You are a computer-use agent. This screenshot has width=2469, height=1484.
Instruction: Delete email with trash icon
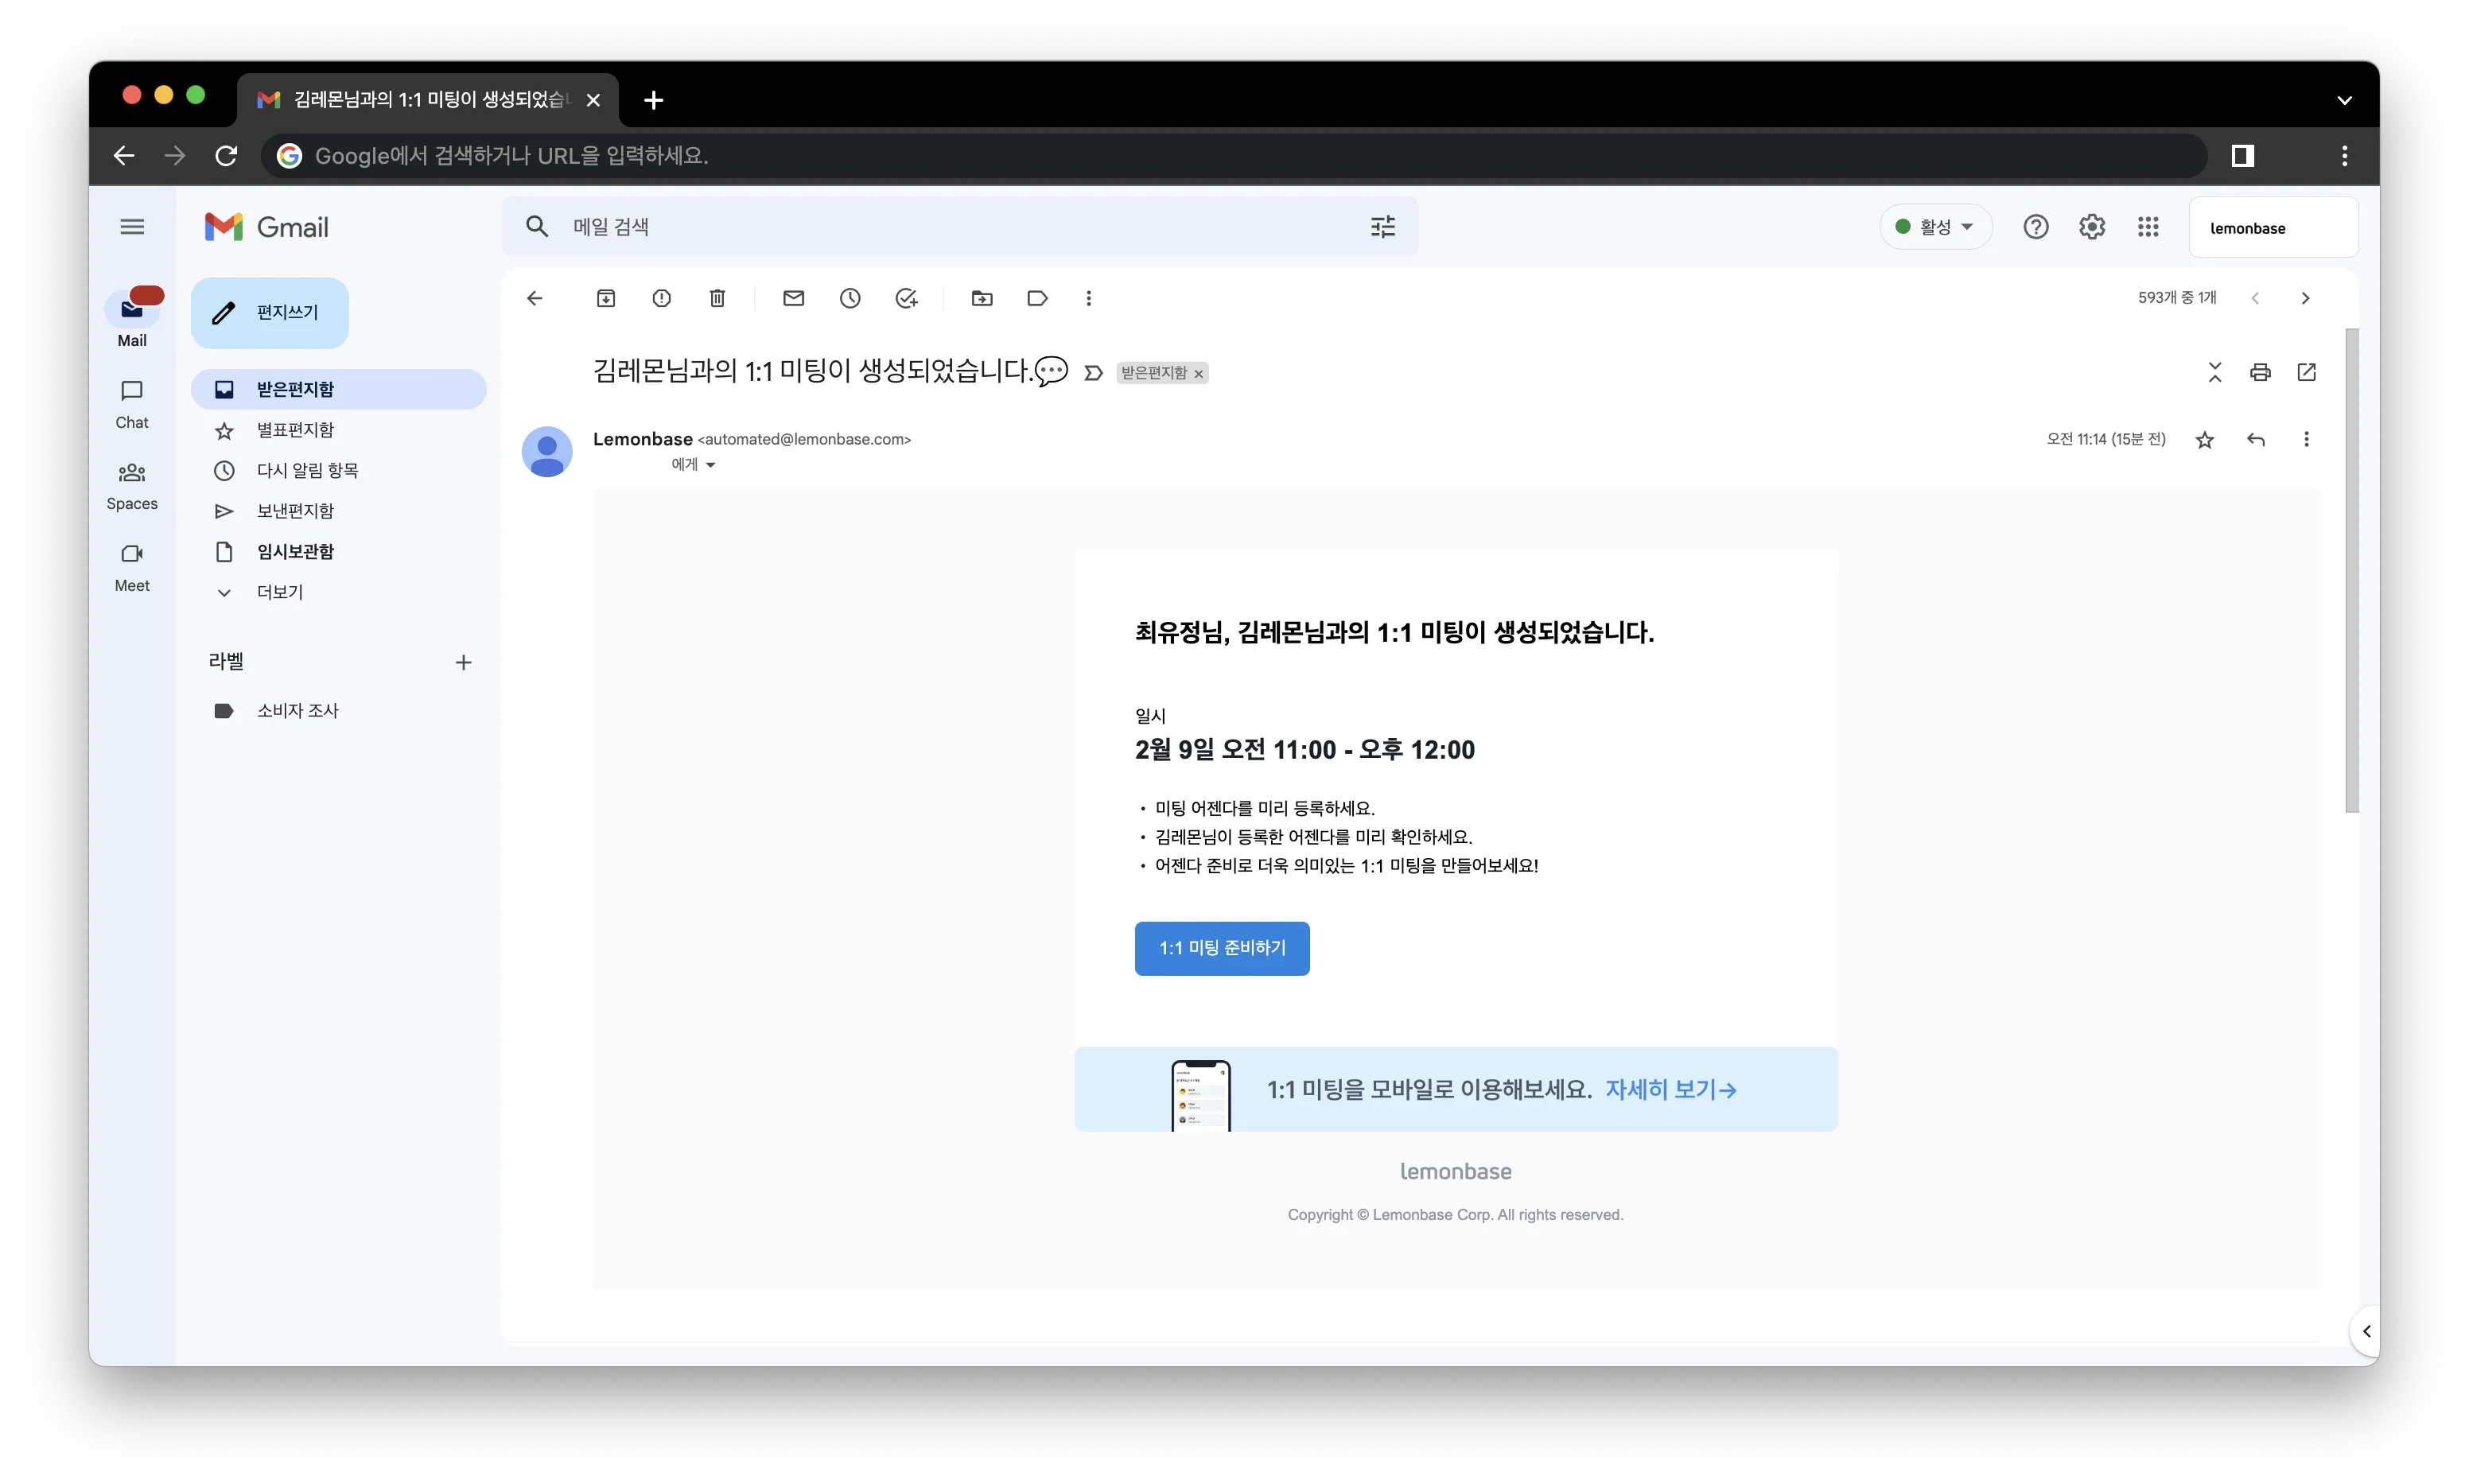click(717, 298)
